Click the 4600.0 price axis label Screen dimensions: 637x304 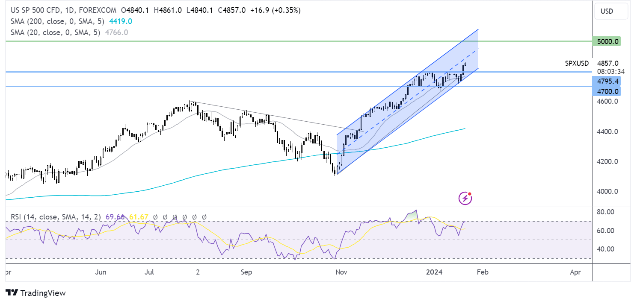click(608, 102)
